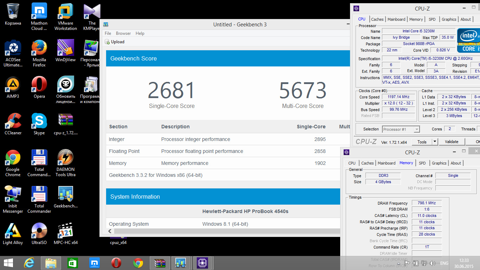
Task: Open Windows Store from taskbar
Action: point(72,263)
